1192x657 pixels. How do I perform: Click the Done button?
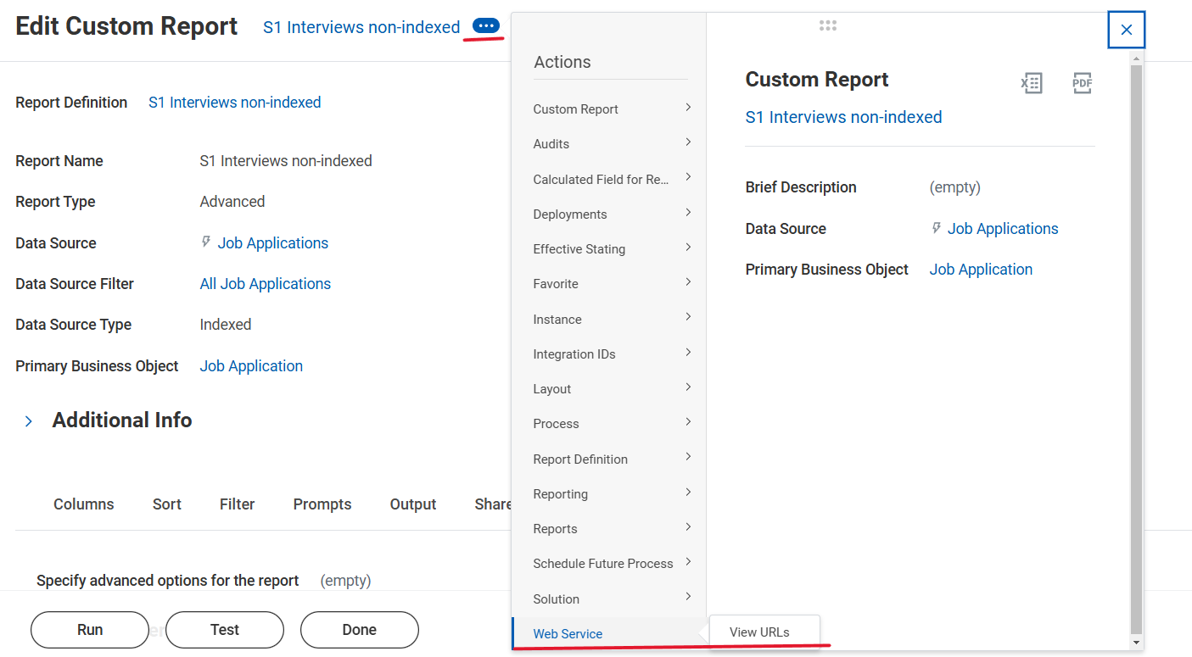[360, 630]
